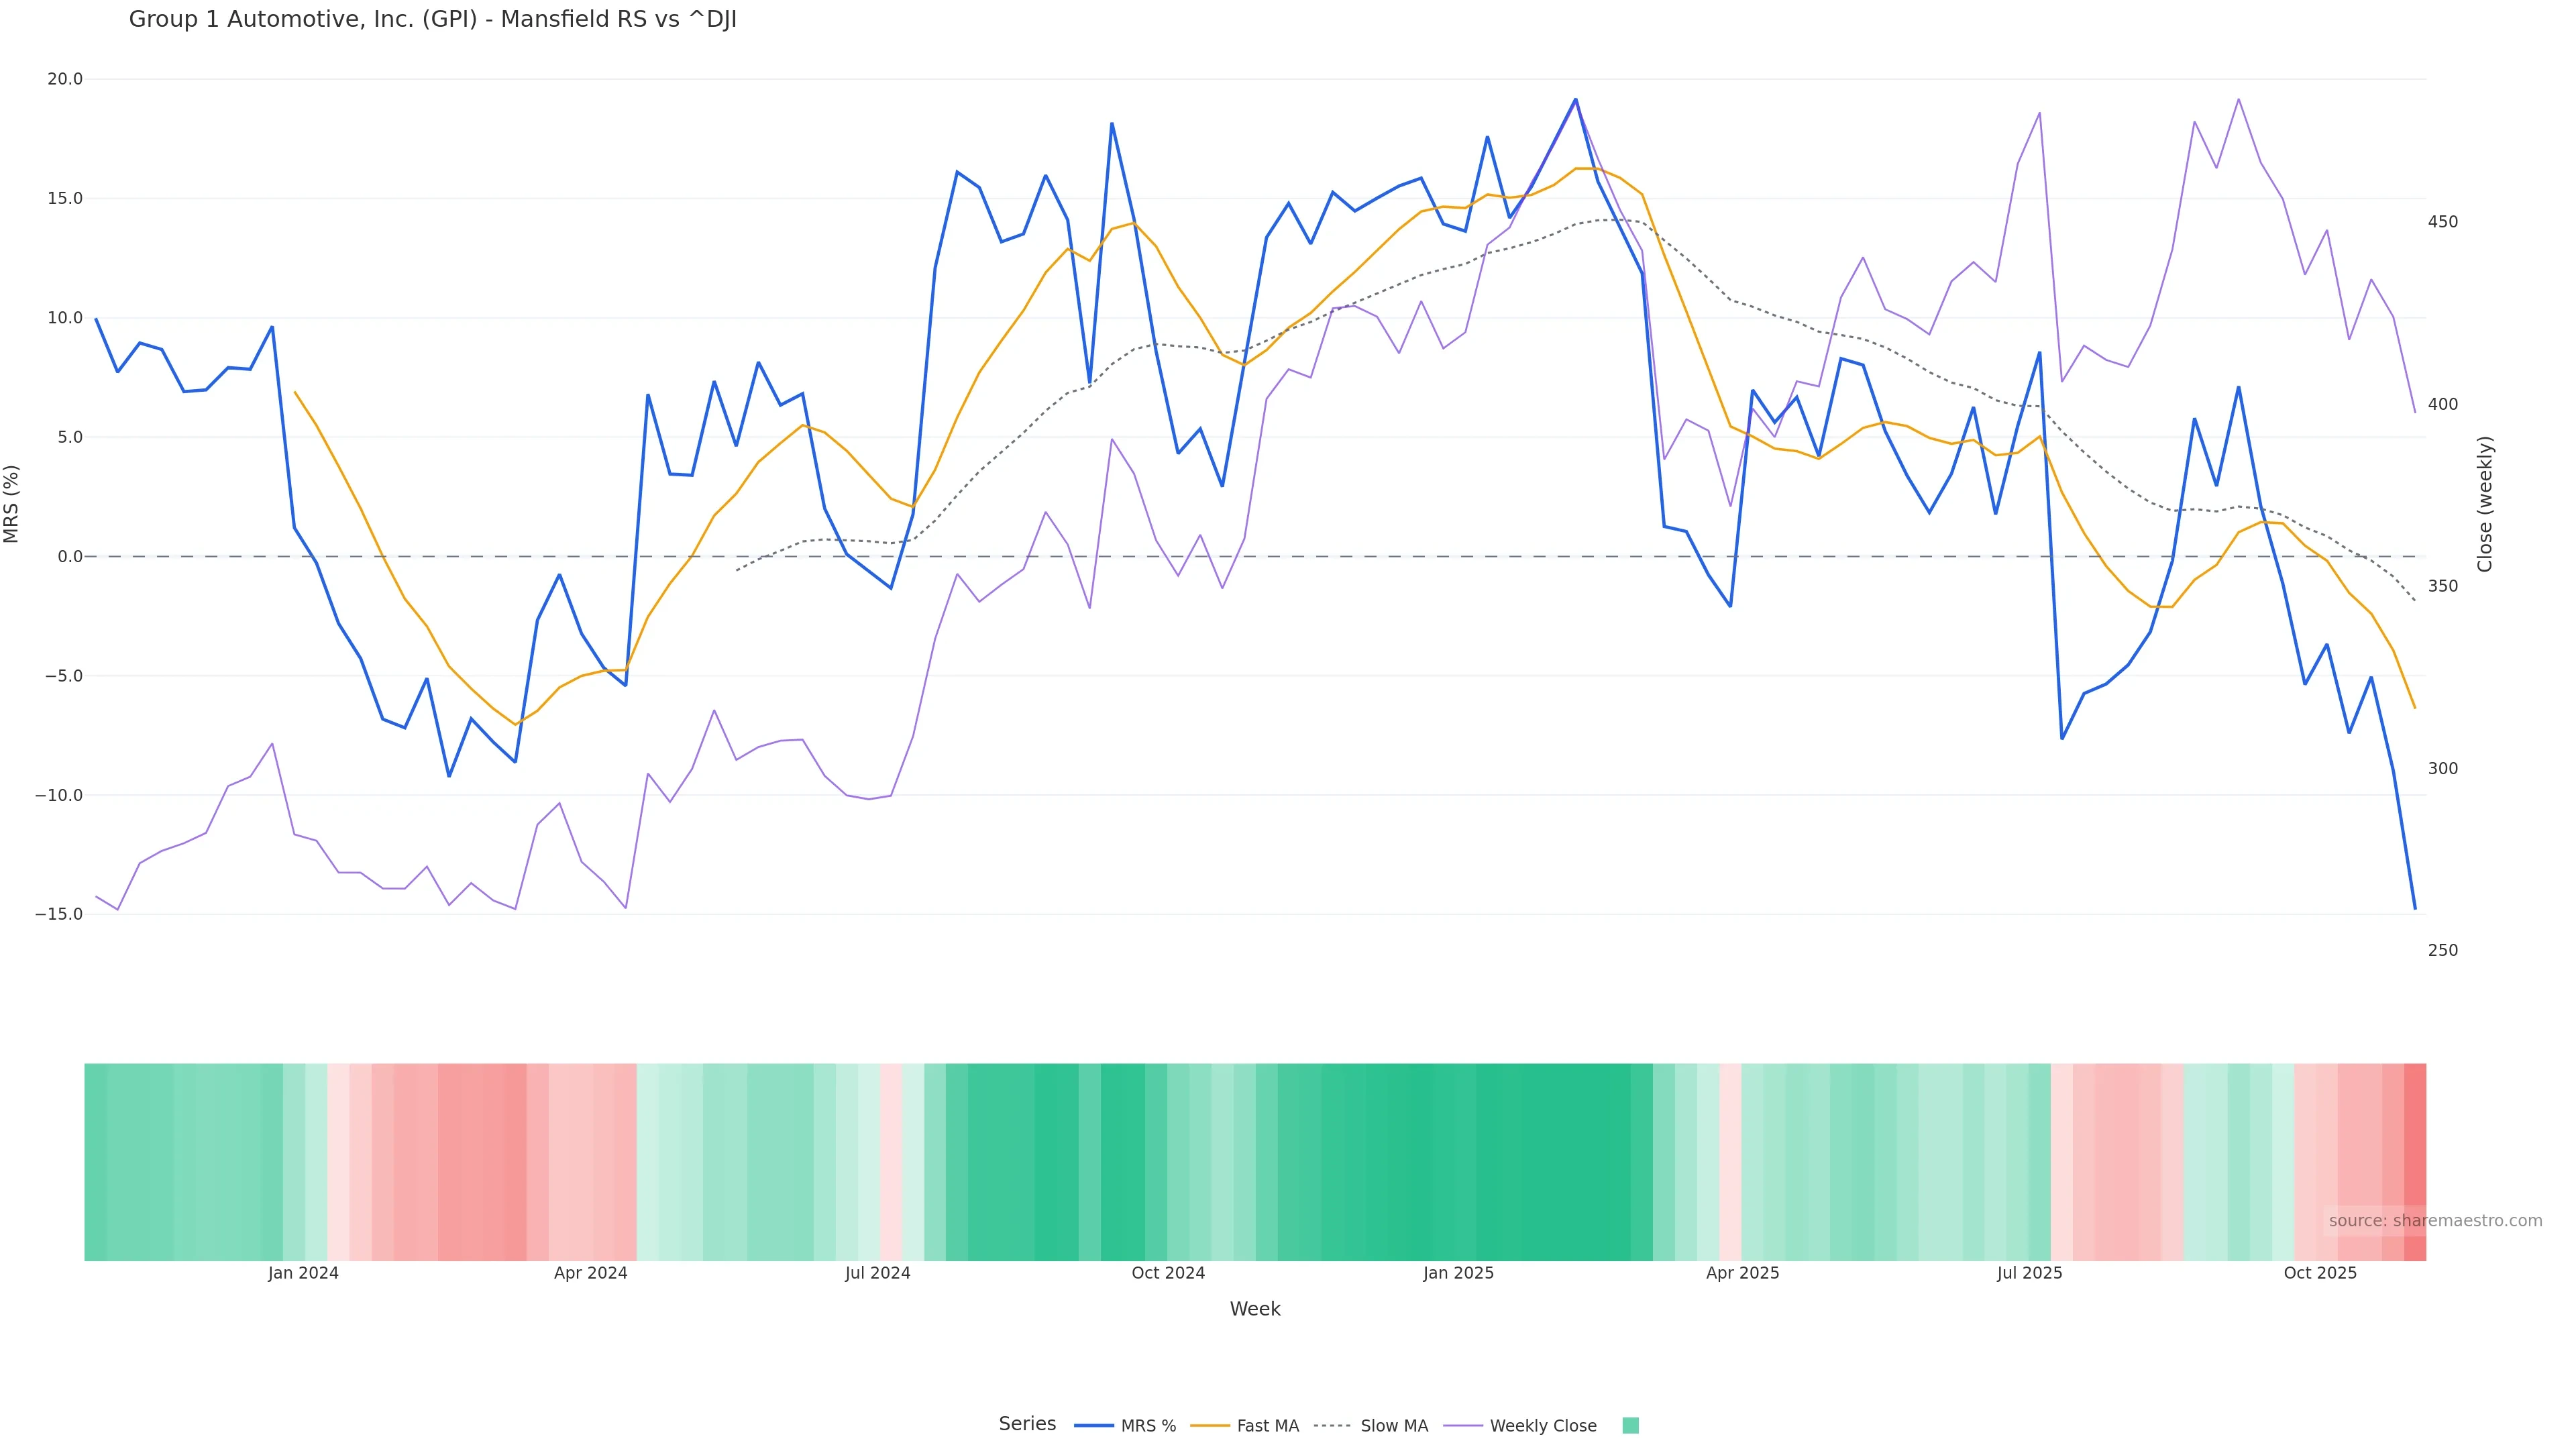This screenshot has width=2576, height=1449.
Task: Open the source: sharemaestro.com link
Action: tap(2435, 1221)
